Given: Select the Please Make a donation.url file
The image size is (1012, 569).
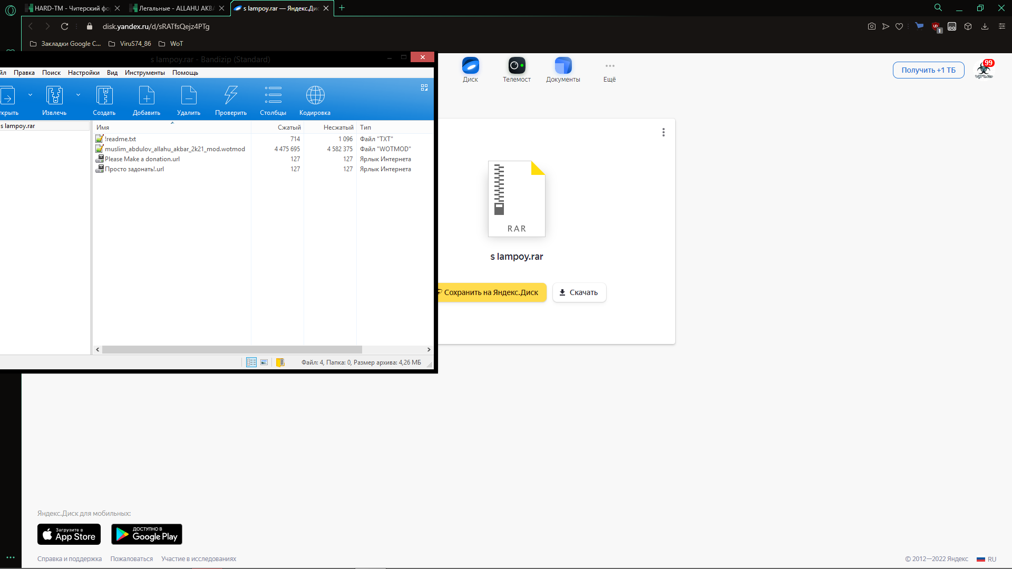Looking at the screenshot, I should 264,159.
